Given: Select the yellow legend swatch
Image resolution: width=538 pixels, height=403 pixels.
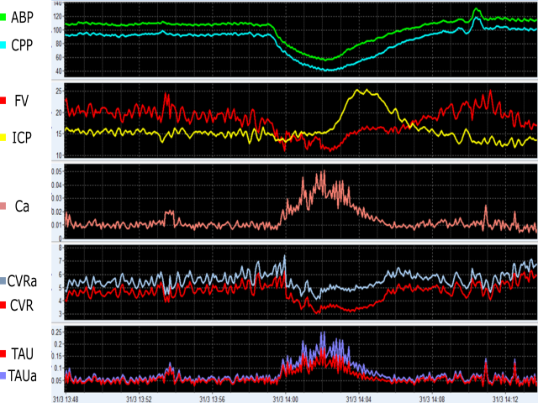Looking at the screenshot, I should pyautogui.click(x=3, y=137).
